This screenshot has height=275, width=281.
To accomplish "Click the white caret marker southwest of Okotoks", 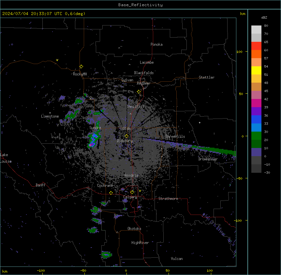I will click(117, 232).
